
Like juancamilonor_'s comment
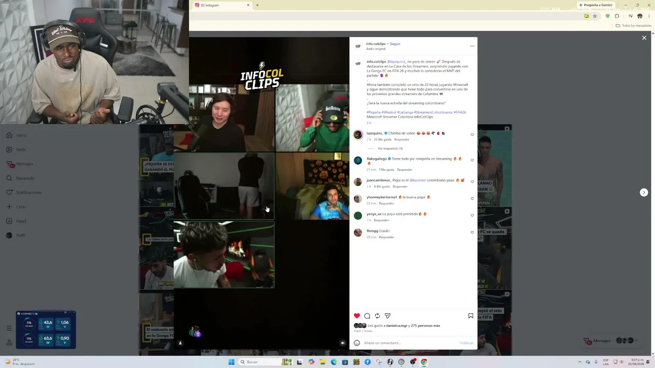[x=472, y=182]
